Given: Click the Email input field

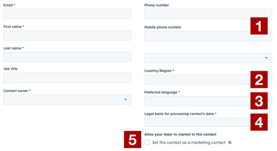Looking at the screenshot, I should (67, 14).
